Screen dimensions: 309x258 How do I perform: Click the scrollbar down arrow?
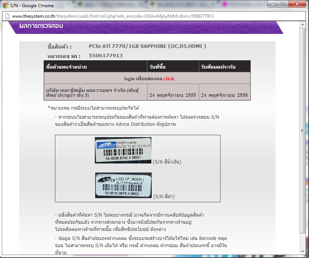pos(303,252)
